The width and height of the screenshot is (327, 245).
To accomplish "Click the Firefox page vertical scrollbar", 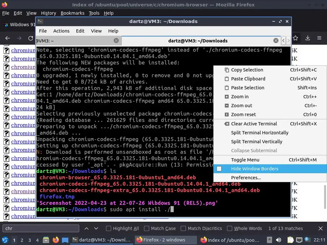I will pyautogui.click(x=325, y=197).
